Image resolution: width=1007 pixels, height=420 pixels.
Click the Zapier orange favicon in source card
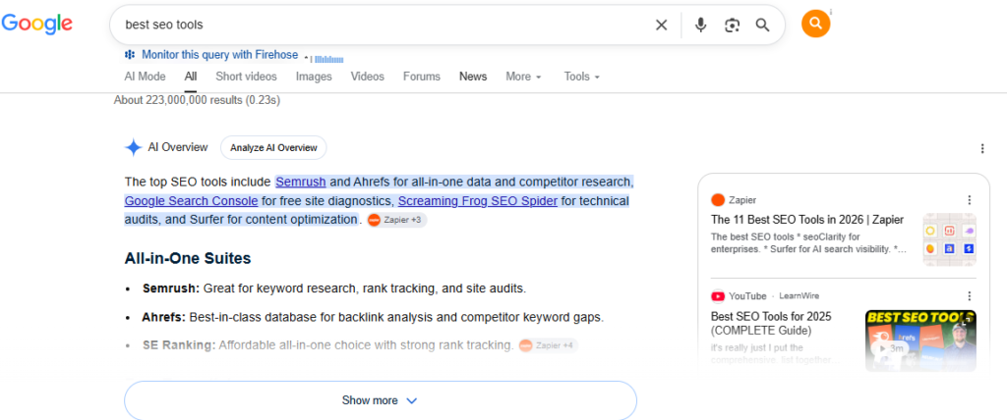717,199
